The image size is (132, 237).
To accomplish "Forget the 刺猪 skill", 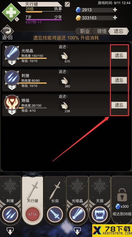I will [119, 80].
